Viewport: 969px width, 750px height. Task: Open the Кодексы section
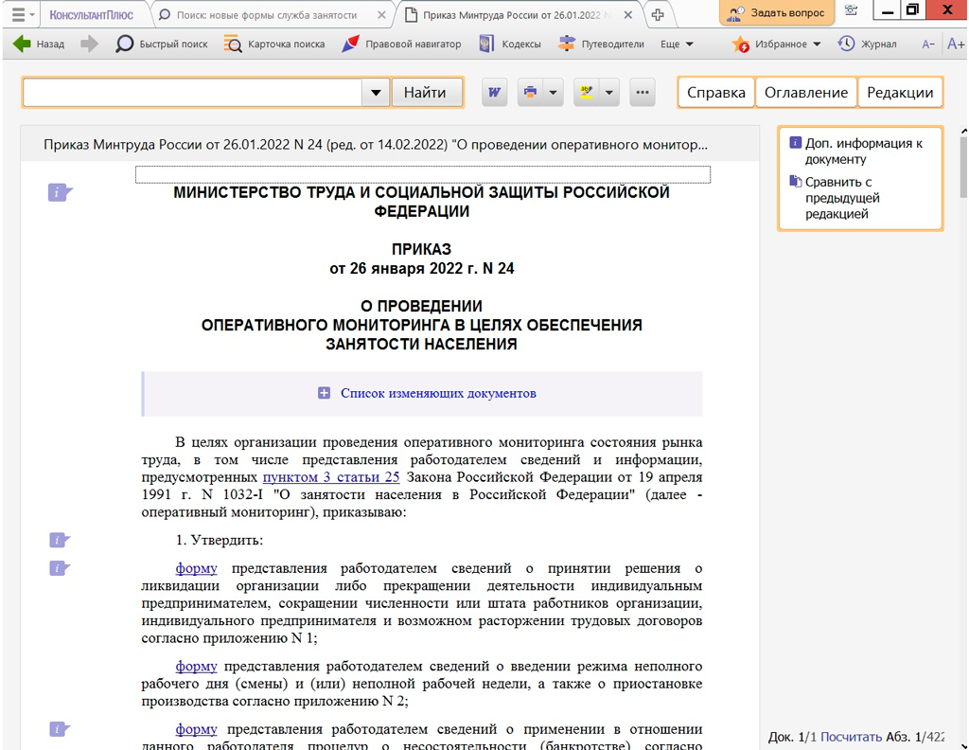pyautogui.click(x=510, y=44)
